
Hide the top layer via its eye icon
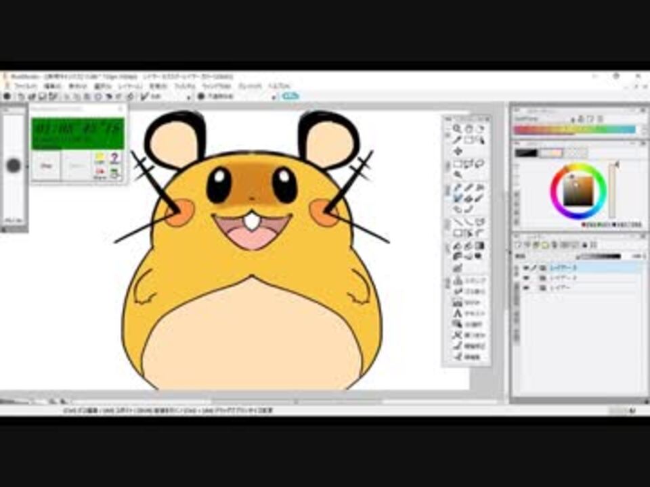click(526, 268)
